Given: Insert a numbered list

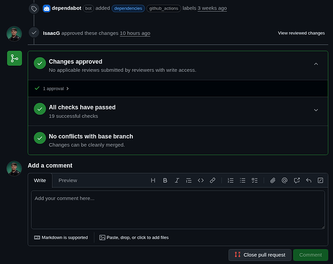Looking at the screenshot, I should point(231,181).
